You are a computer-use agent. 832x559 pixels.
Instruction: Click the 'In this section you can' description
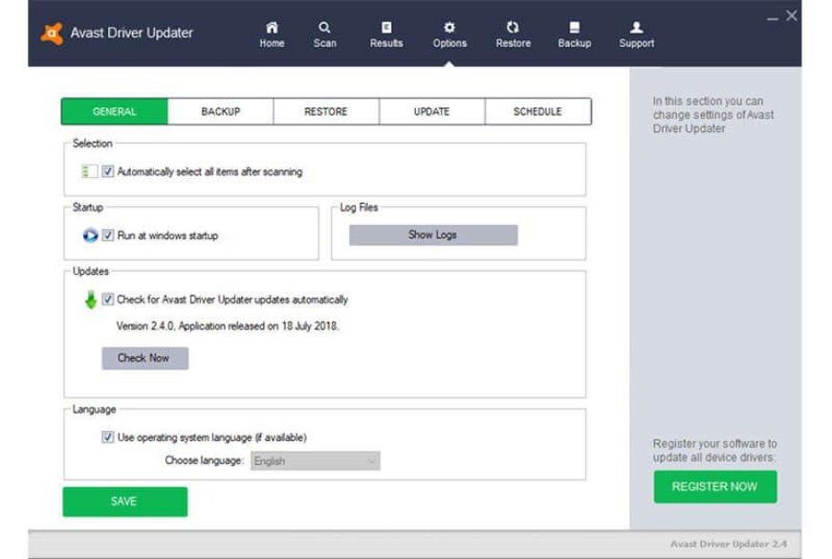(713, 115)
